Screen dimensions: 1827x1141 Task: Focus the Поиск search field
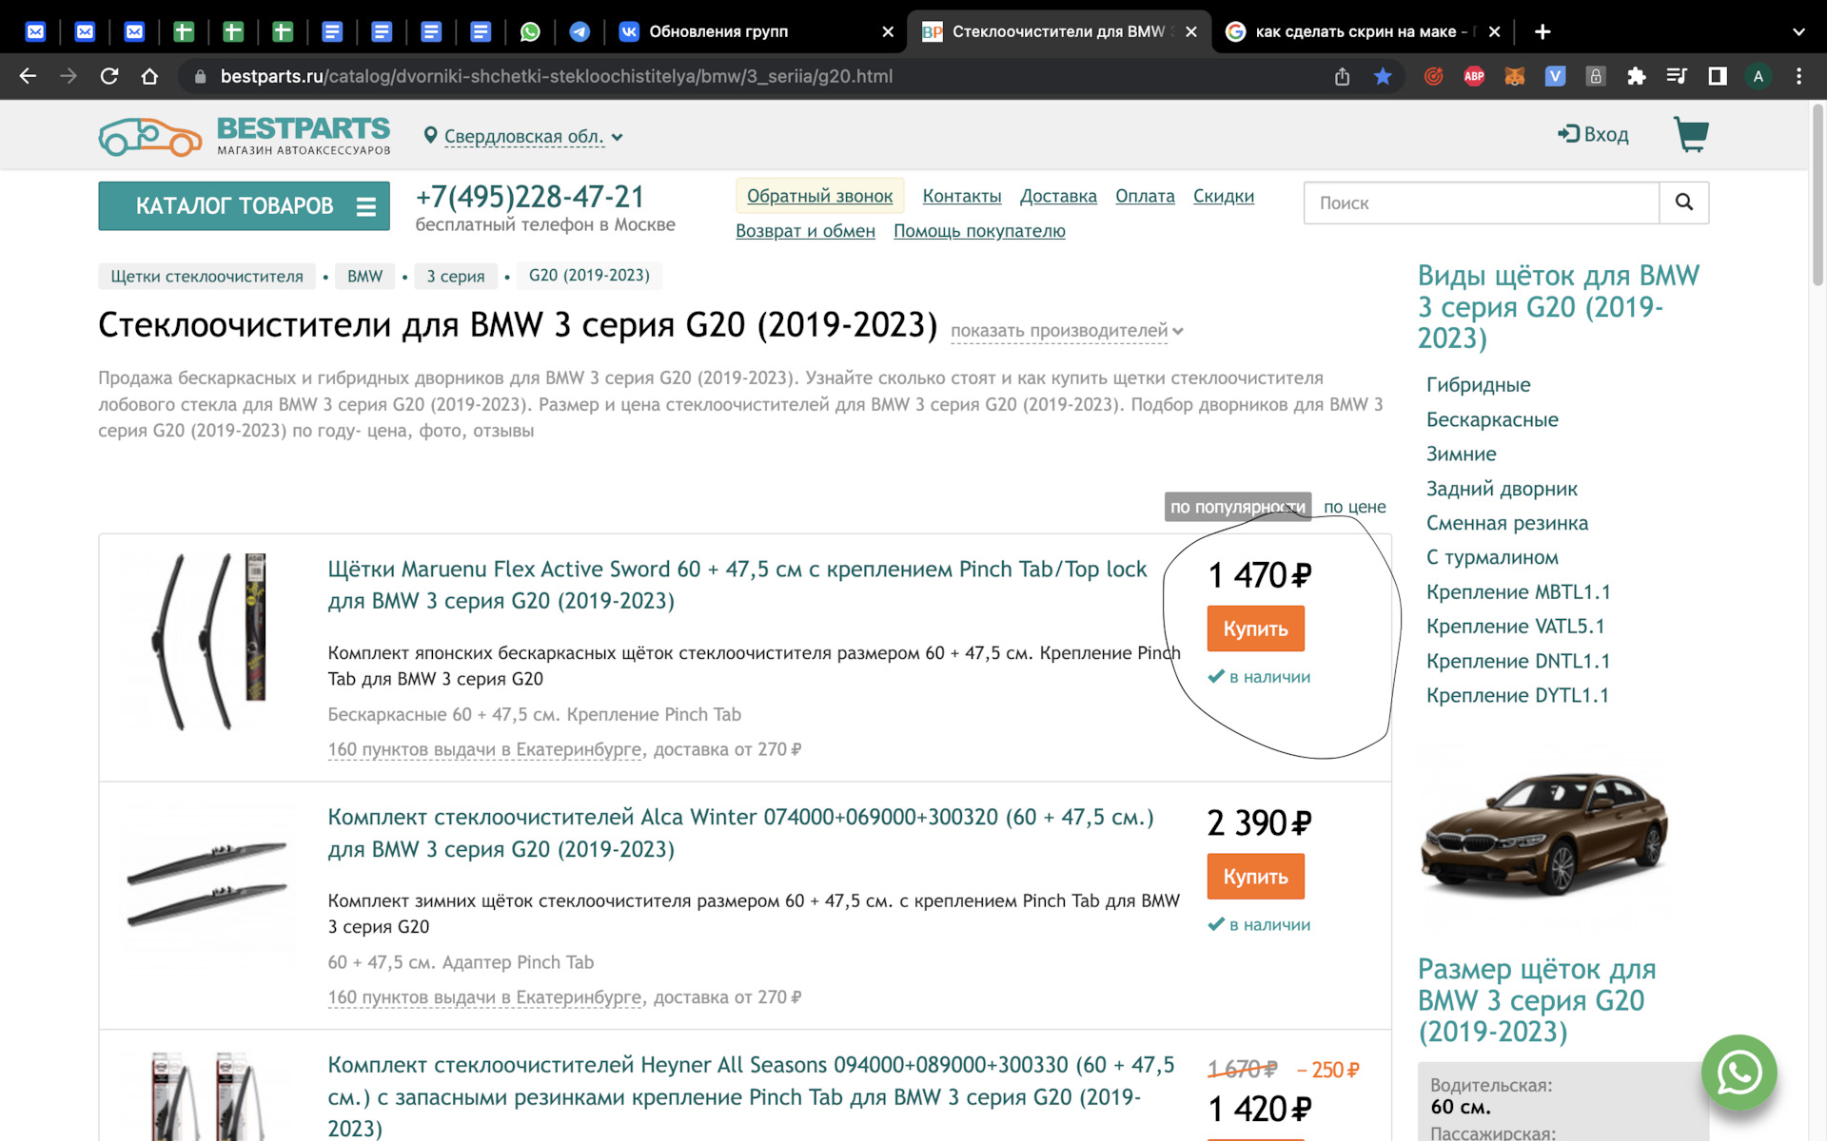(x=1482, y=203)
